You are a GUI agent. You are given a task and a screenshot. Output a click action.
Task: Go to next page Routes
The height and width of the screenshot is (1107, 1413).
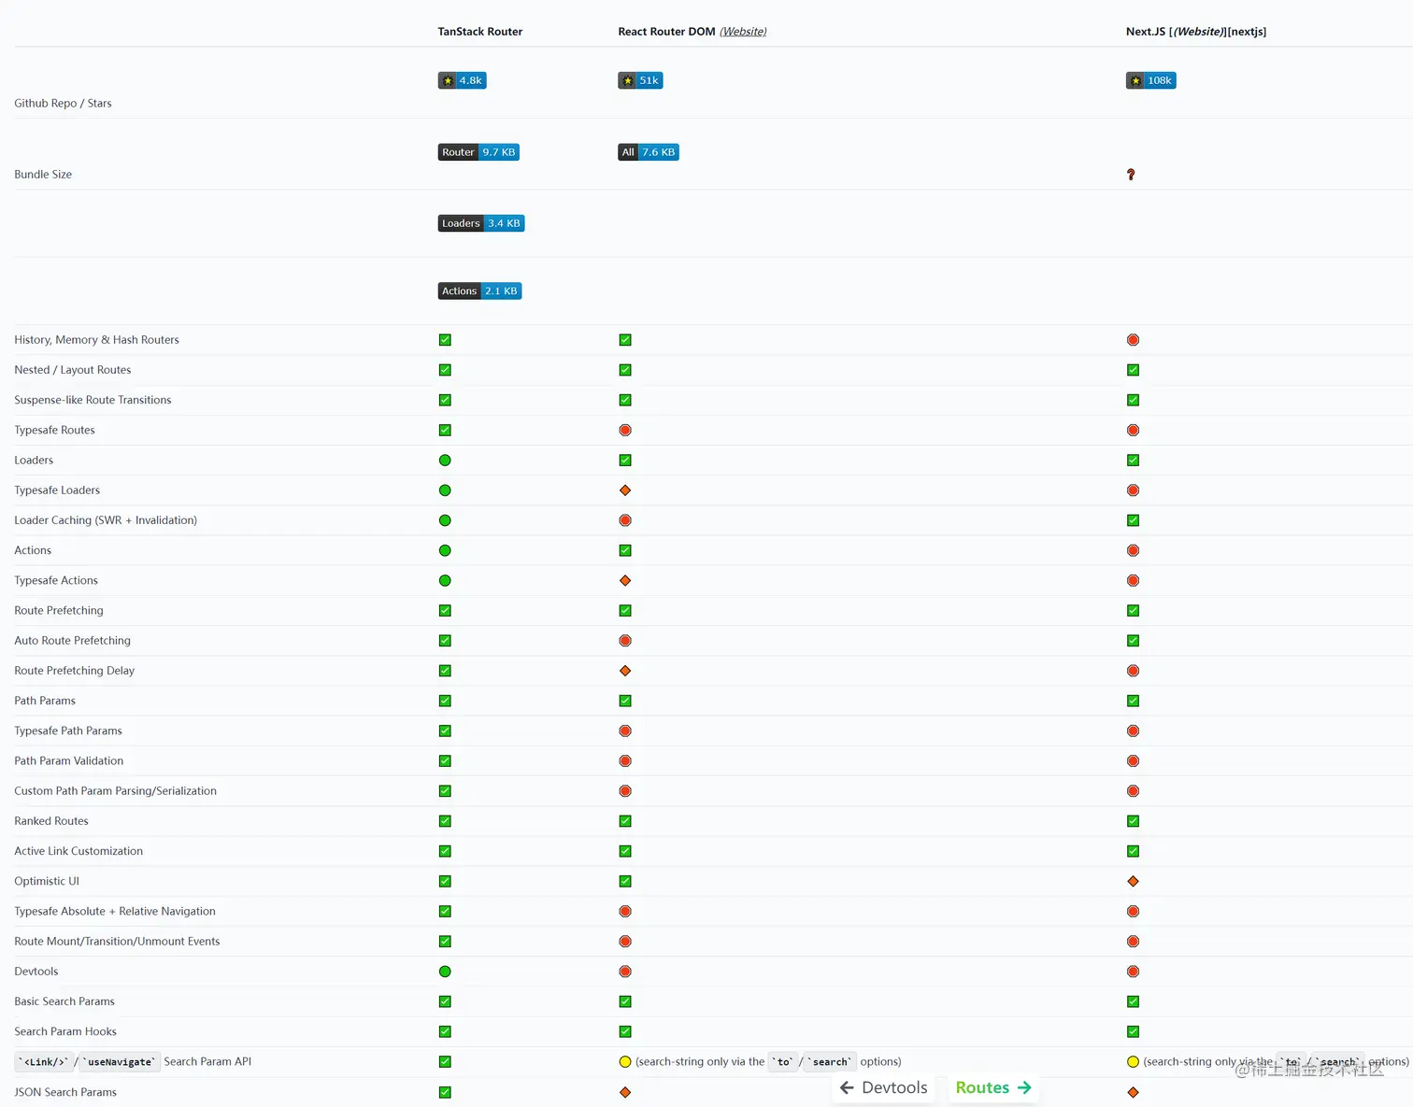[x=993, y=1087]
